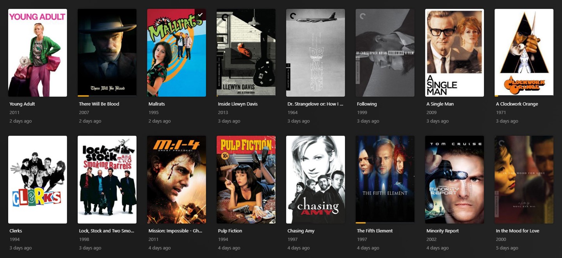Click the "Mallrats" title text
The height and width of the screenshot is (258, 562).
[x=157, y=104]
